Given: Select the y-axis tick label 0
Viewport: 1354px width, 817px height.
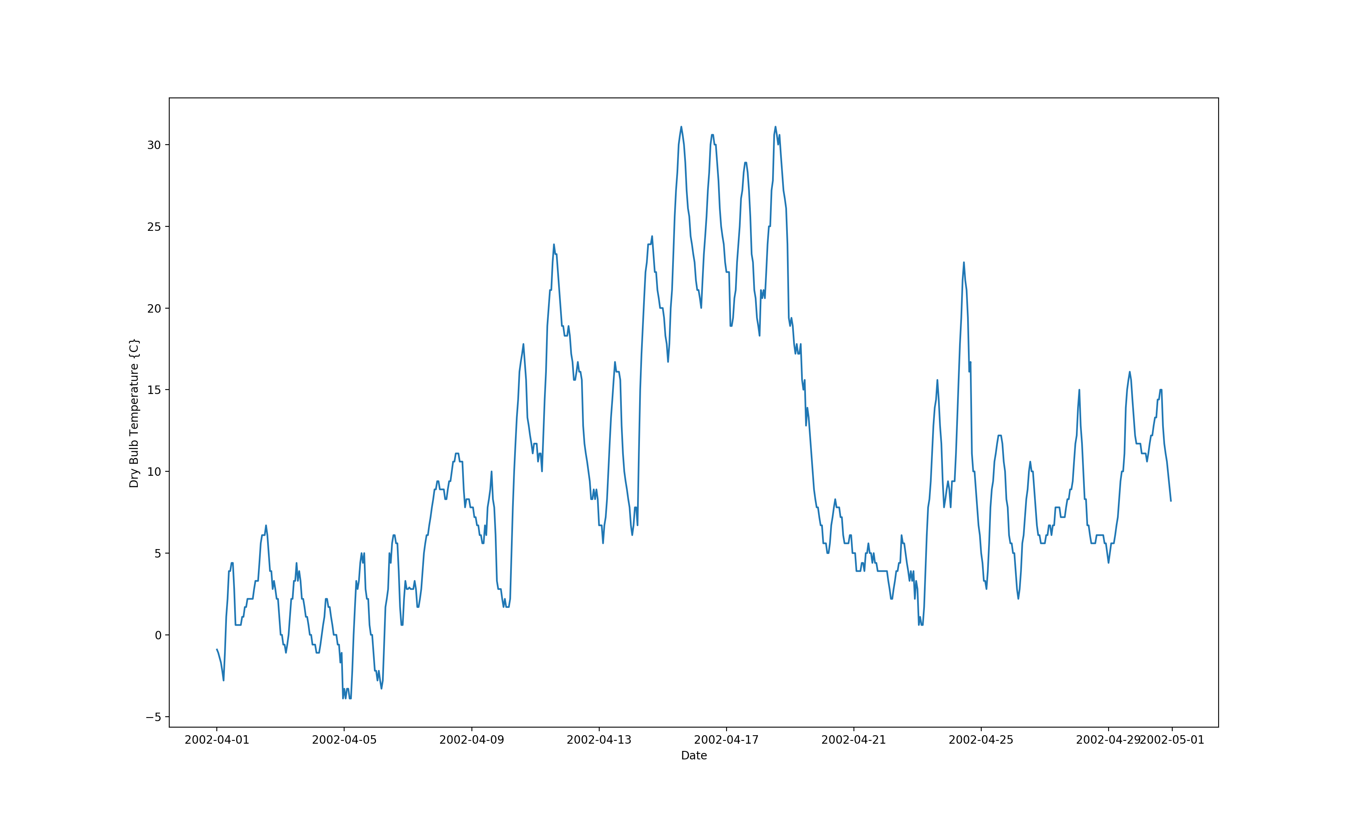Looking at the screenshot, I should 158,635.
